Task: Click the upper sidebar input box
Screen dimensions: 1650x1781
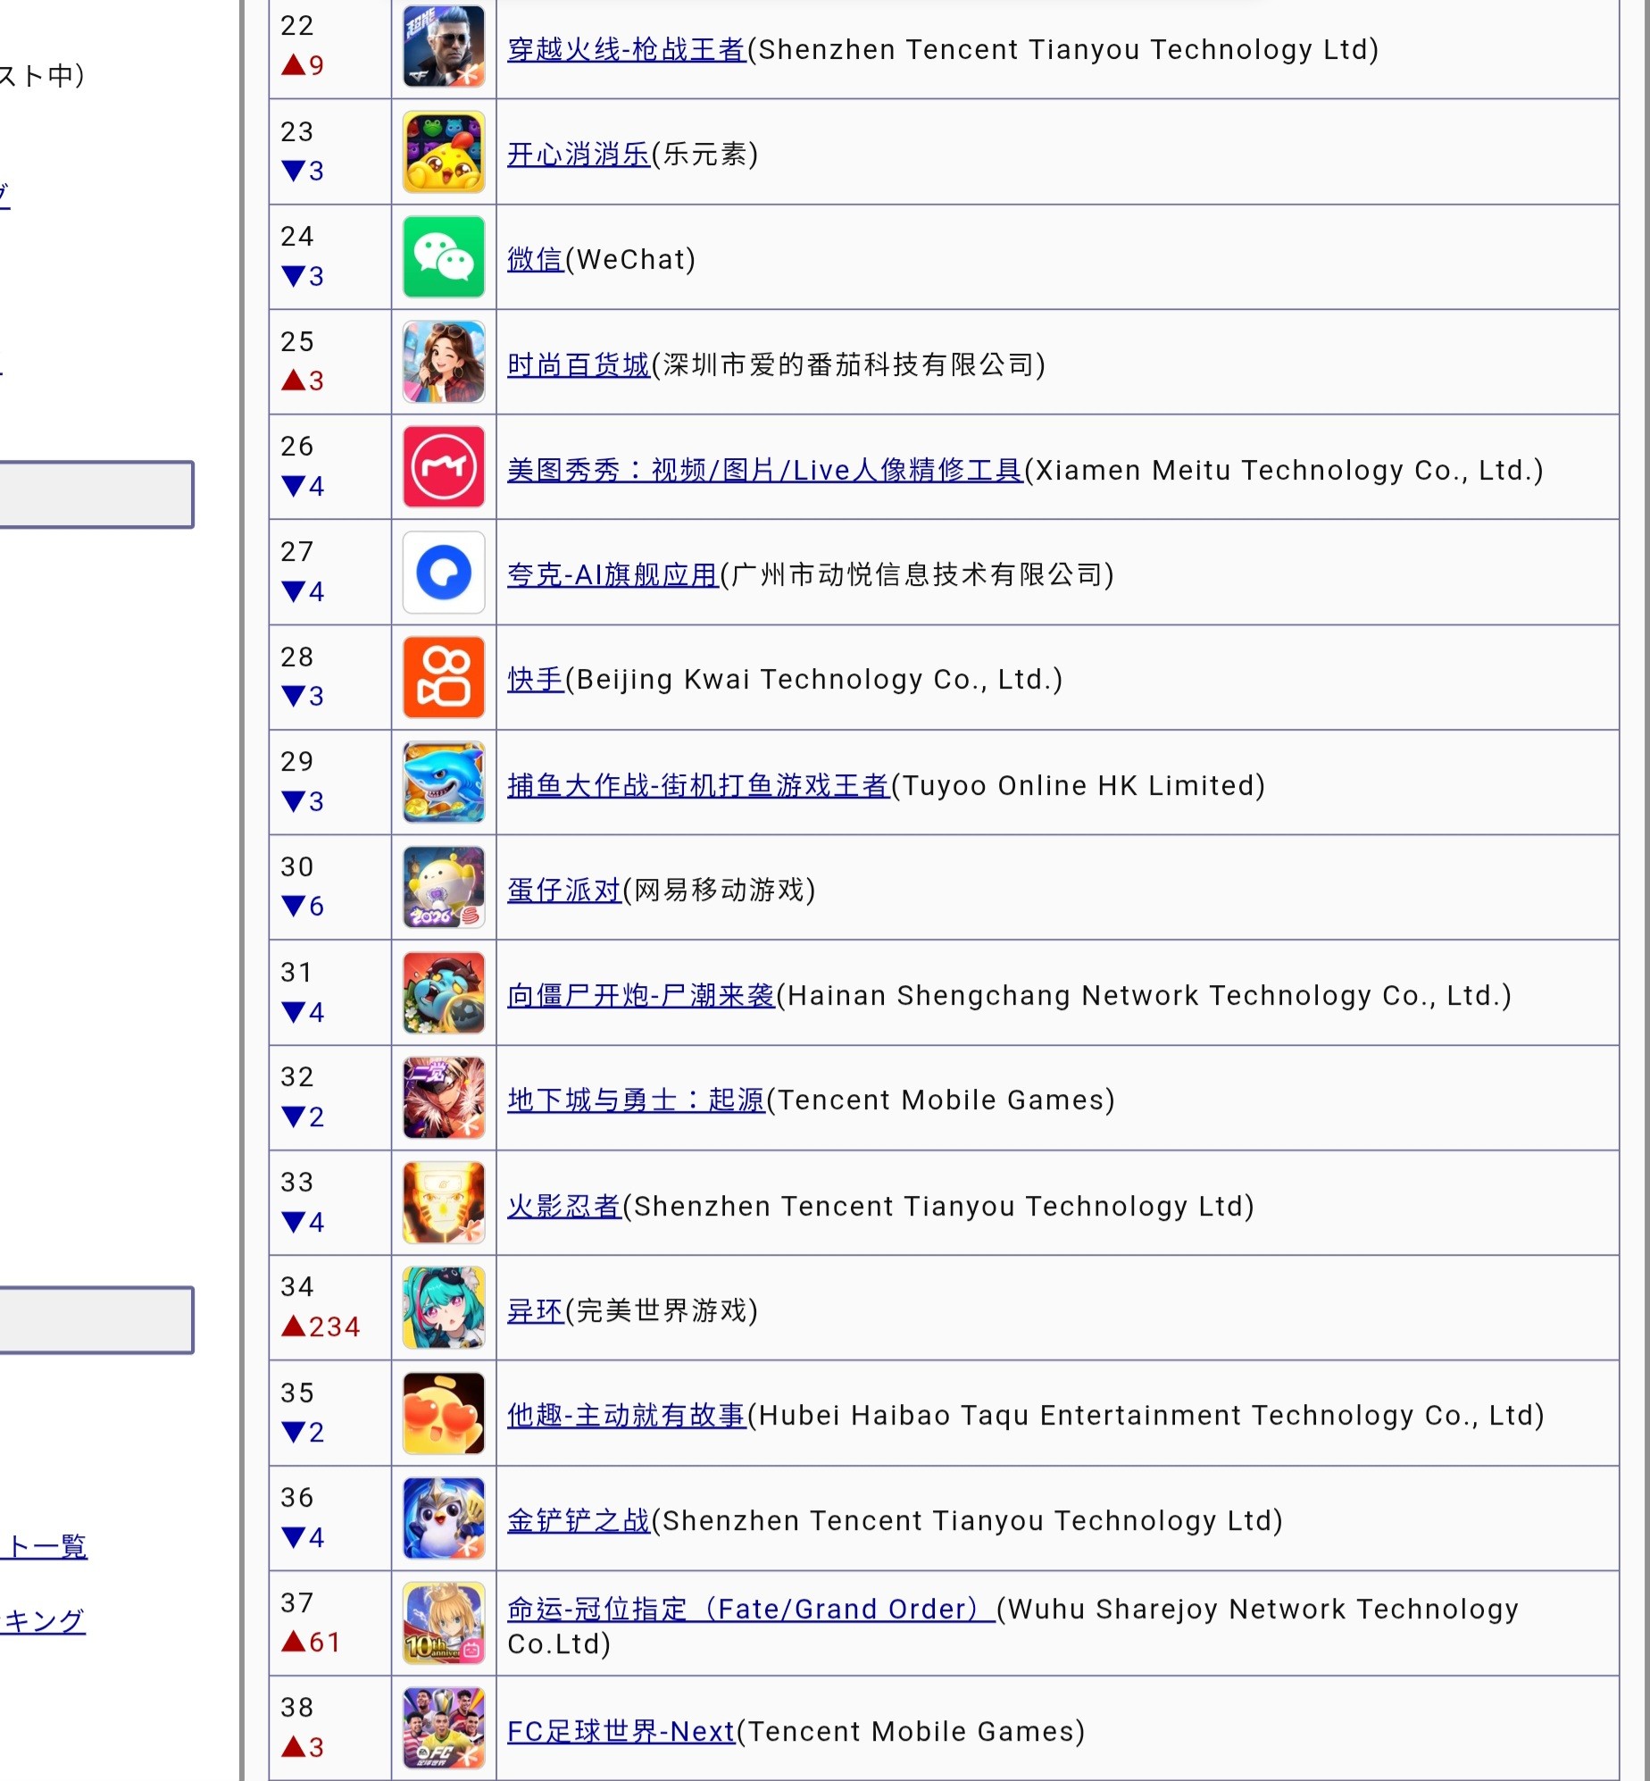Action: coord(96,494)
